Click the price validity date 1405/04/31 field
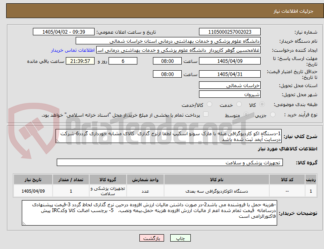This screenshot has width=324, height=249. (x=229, y=74)
